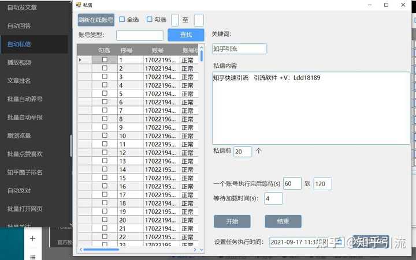Click 刷新在线账号 button
Image resolution: width=416 pixels, height=260 pixels.
pyautogui.click(x=96, y=20)
